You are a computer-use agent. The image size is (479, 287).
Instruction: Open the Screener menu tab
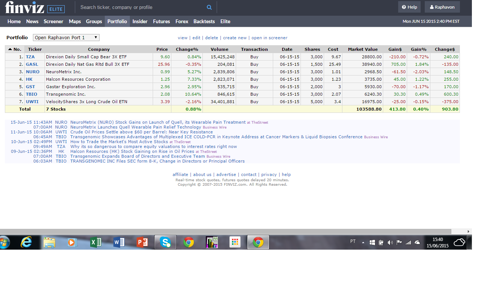(54, 21)
